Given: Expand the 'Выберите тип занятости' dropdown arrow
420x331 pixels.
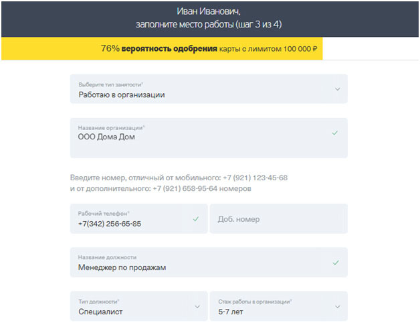Looking at the screenshot, I should pos(337,89).
